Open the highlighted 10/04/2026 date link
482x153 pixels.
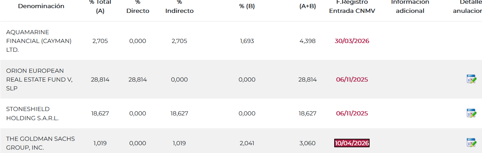[x=352, y=143]
